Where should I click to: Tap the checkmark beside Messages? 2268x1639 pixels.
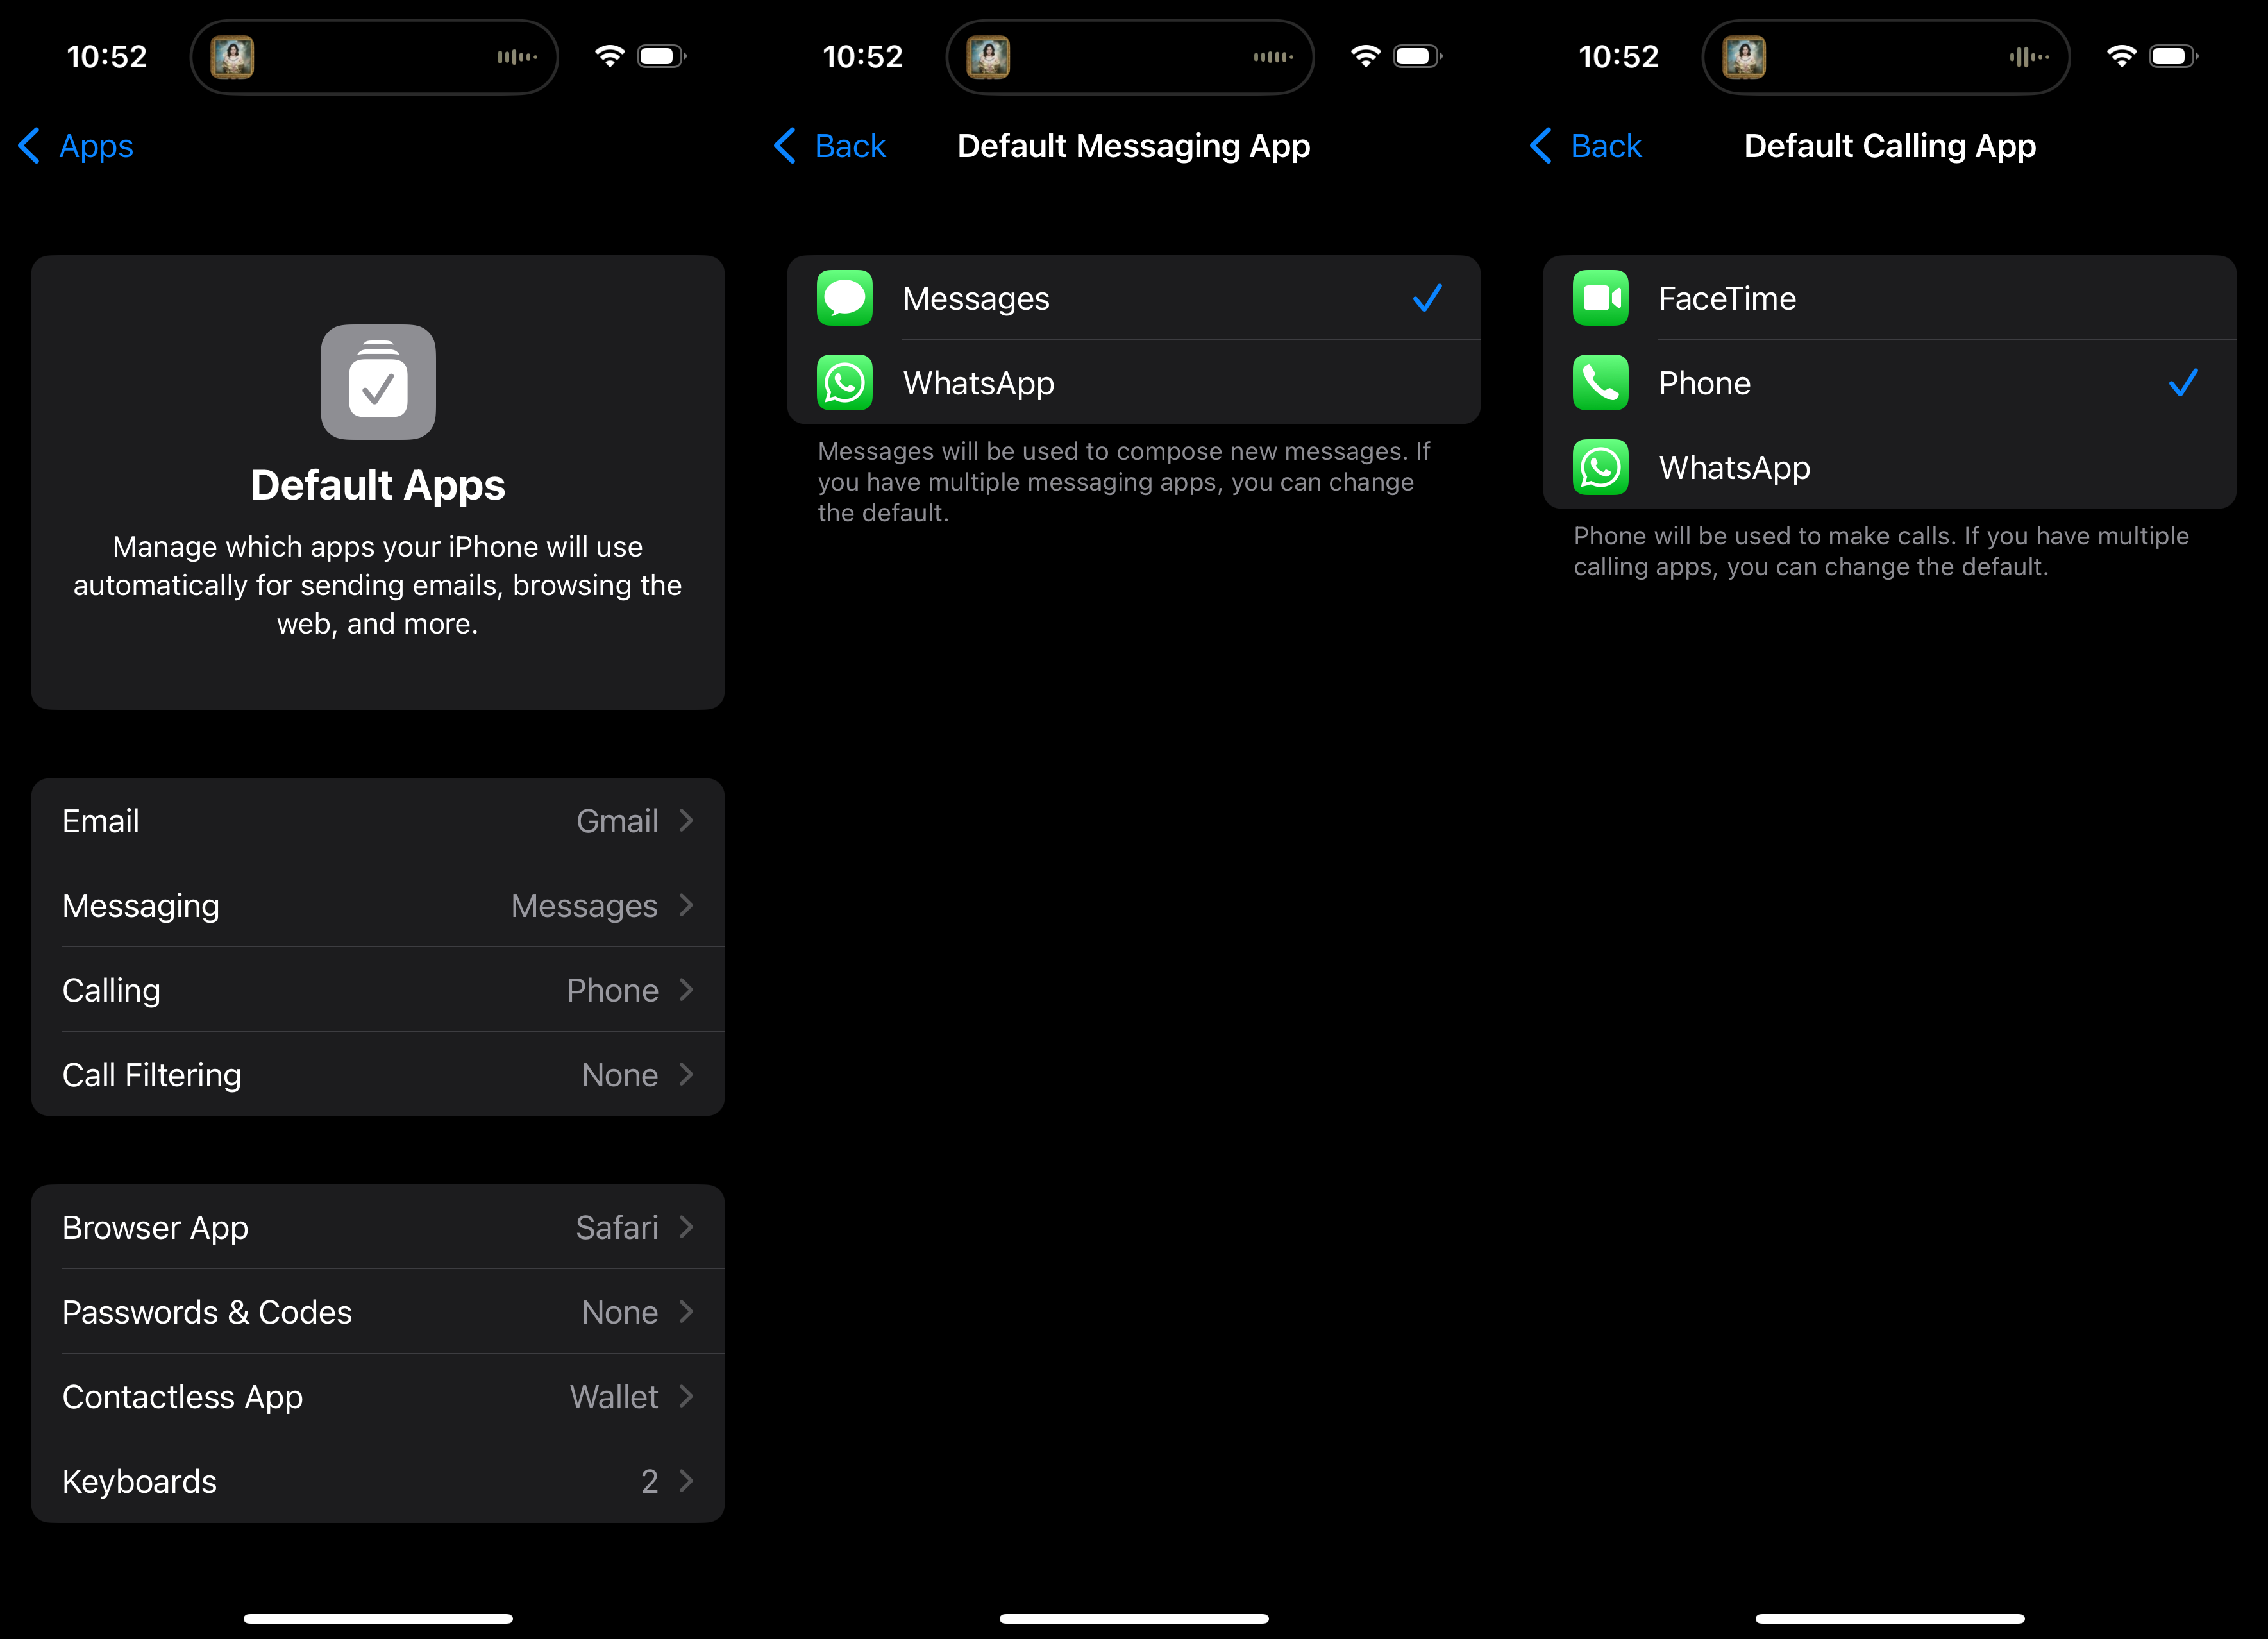click(x=1427, y=298)
